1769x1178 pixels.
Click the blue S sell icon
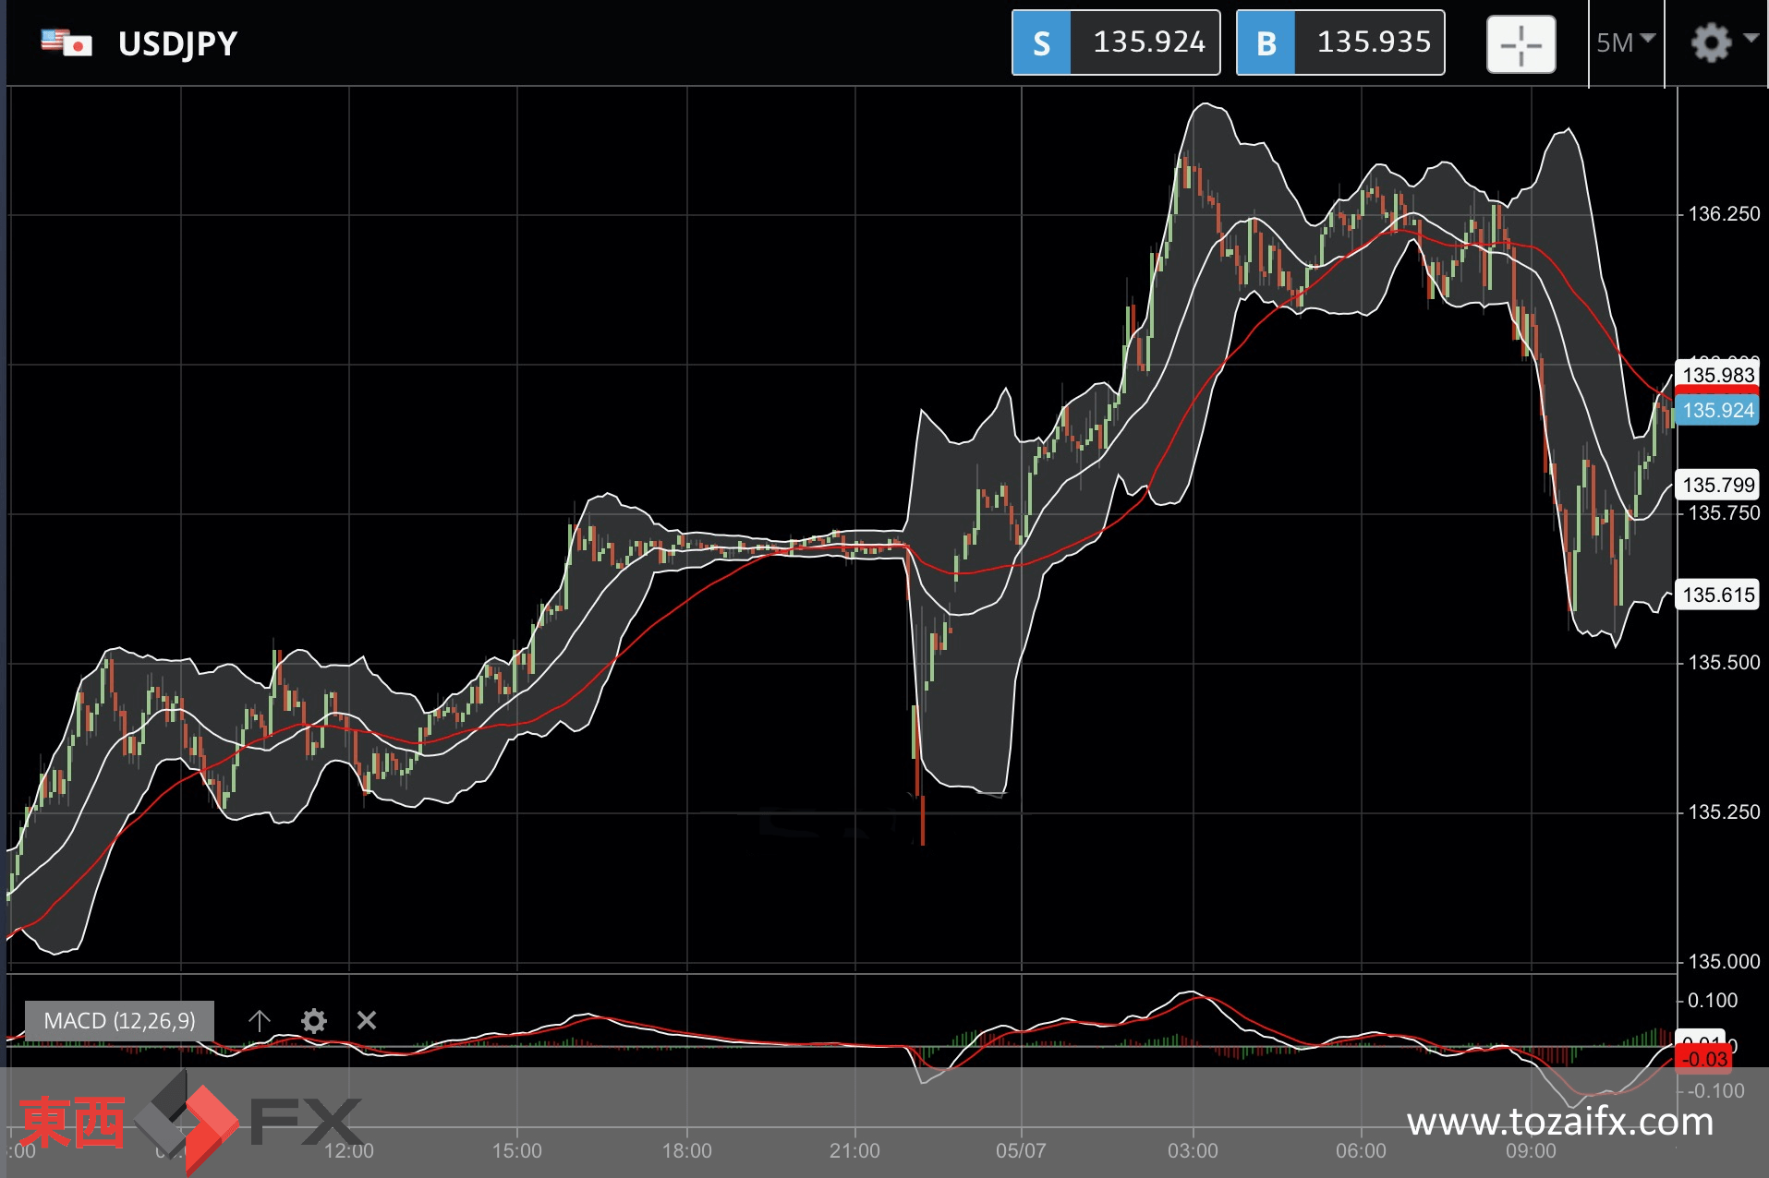pyautogui.click(x=1041, y=42)
